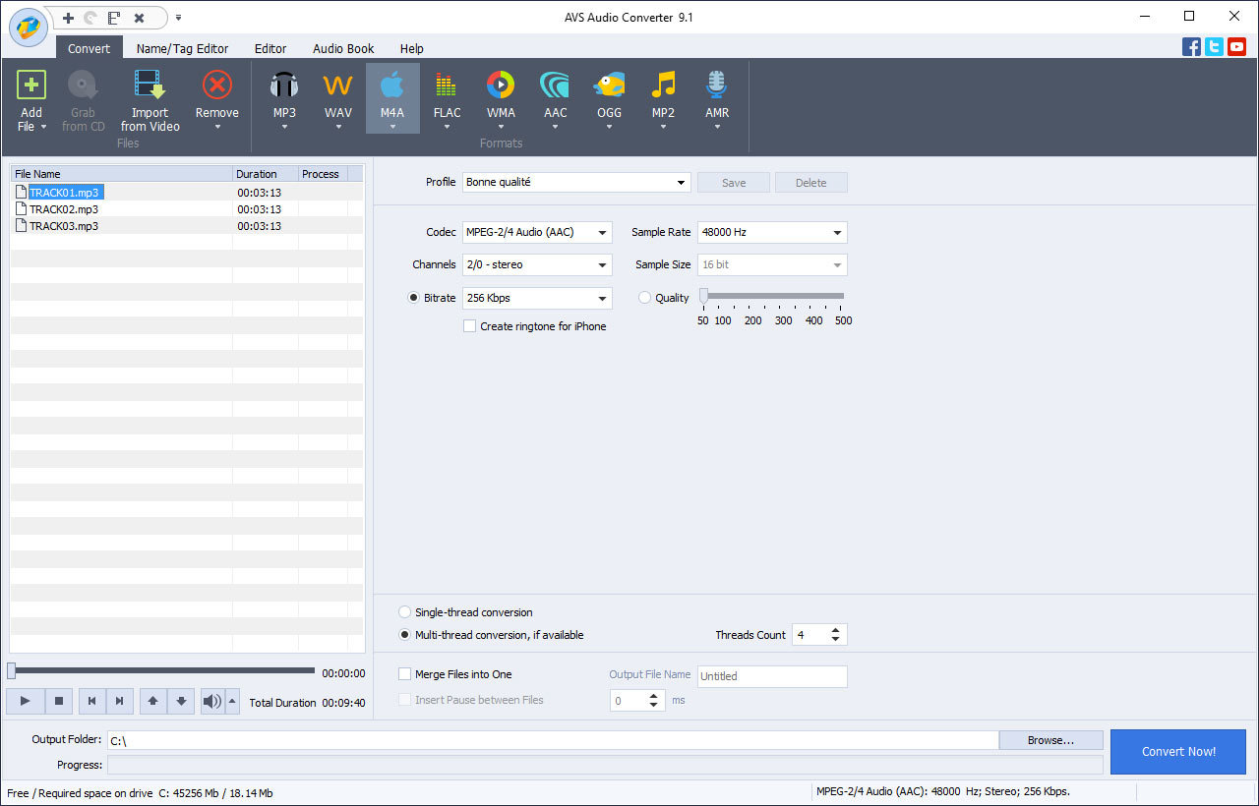1259x806 pixels.
Task: Sort the file list by File Name column
Action: [121, 174]
